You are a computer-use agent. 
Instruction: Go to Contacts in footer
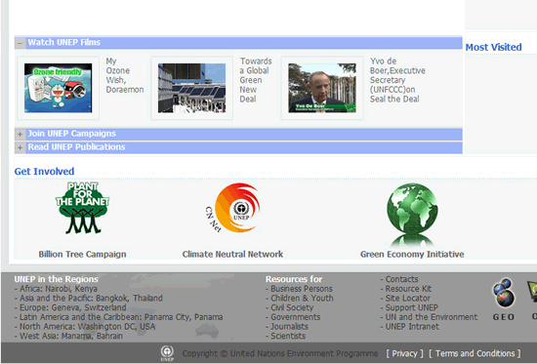401,279
